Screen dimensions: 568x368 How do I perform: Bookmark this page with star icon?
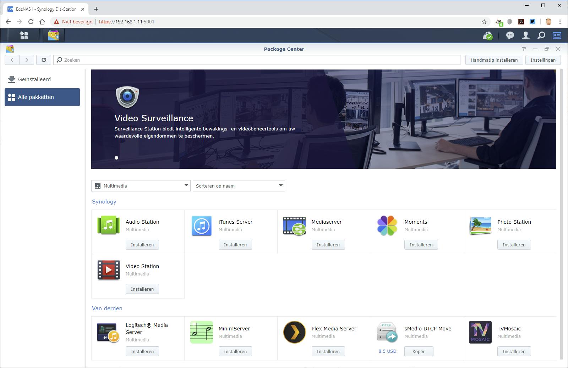tap(484, 22)
